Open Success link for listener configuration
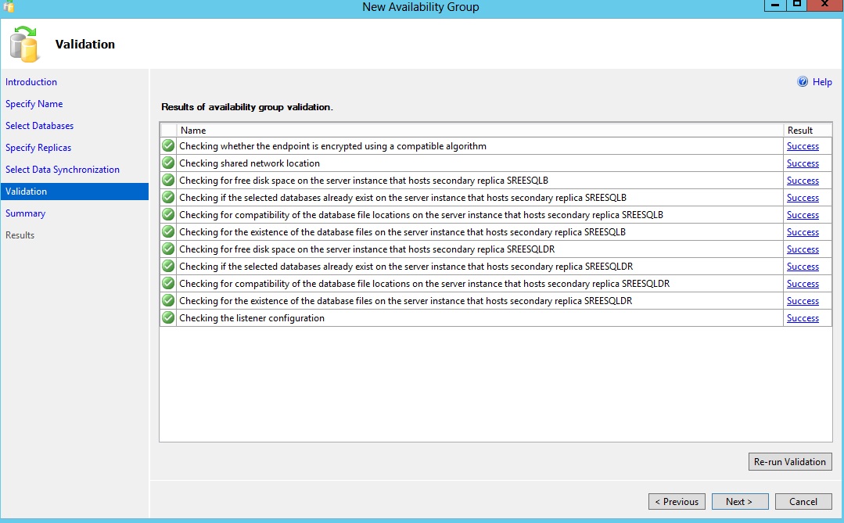The width and height of the screenshot is (844, 523). 803,318
